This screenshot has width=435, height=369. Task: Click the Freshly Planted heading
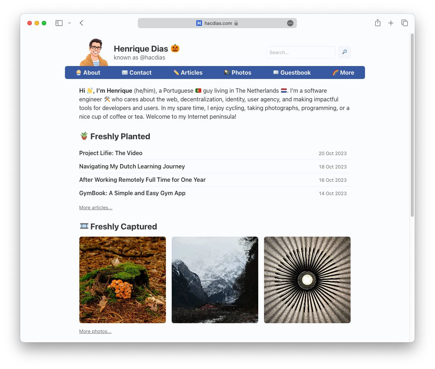click(x=120, y=136)
